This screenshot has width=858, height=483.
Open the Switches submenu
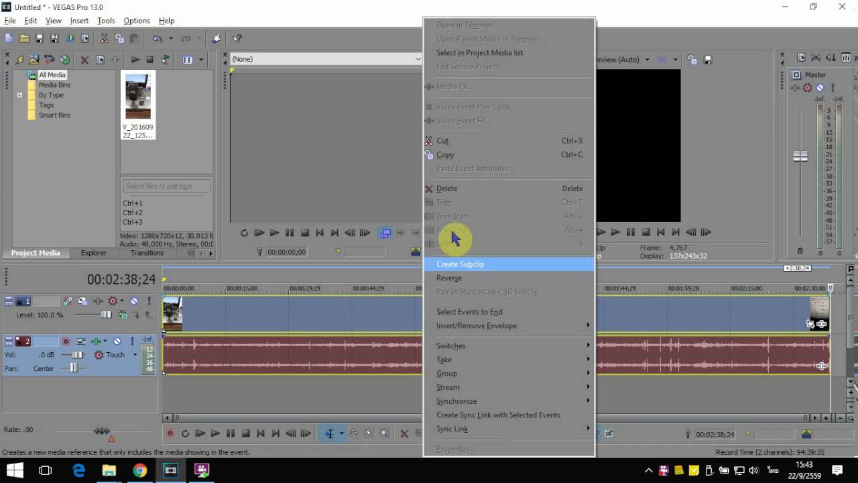[x=509, y=346]
